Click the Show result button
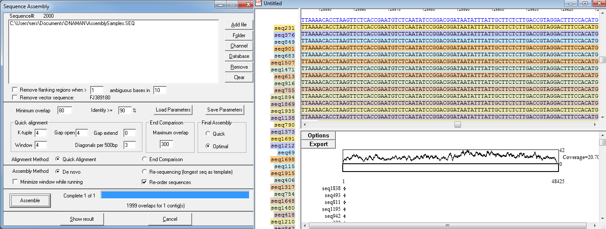The image size is (606, 229). point(82,219)
